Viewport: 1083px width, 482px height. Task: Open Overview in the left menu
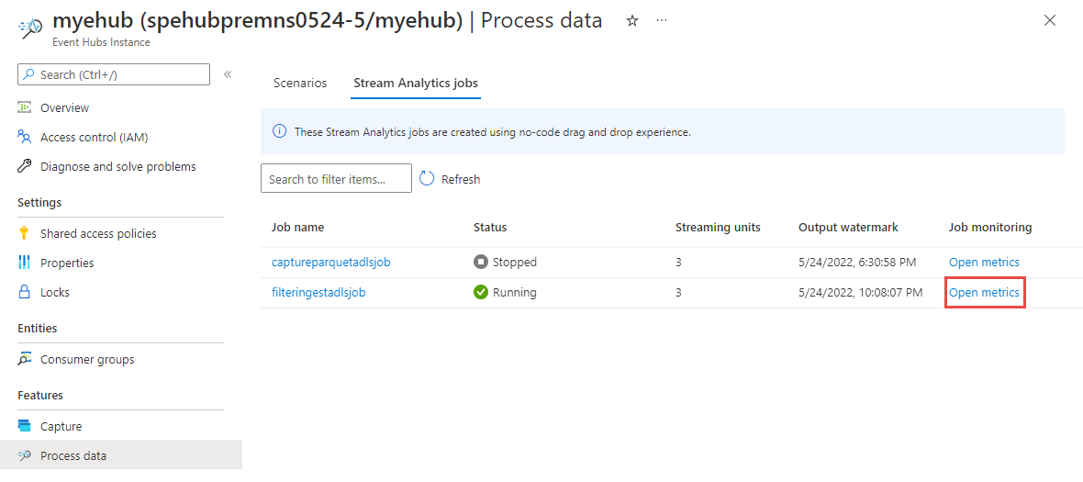tap(65, 107)
